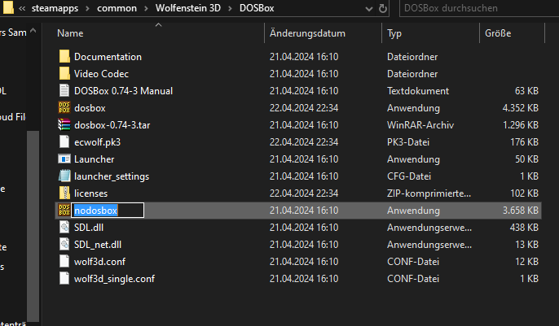Click the Video Codec folder icon
This screenshot has width=559, height=326.
click(65, 74)
